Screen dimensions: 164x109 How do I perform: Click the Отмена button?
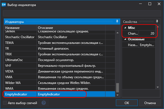coord(150,103)
